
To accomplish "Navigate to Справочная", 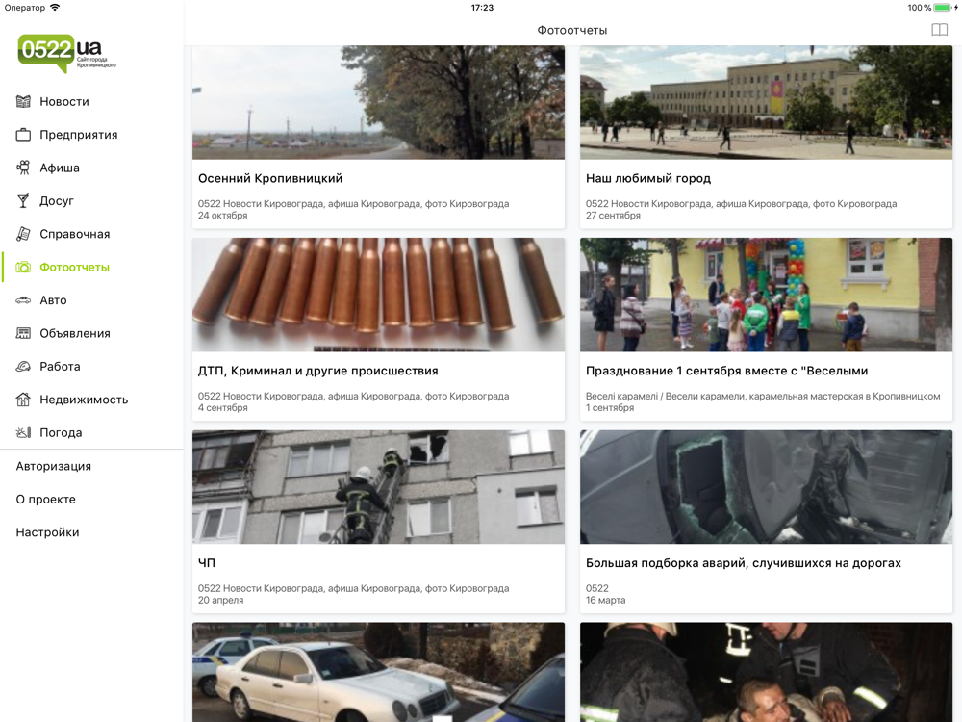I will click(75, 235).
